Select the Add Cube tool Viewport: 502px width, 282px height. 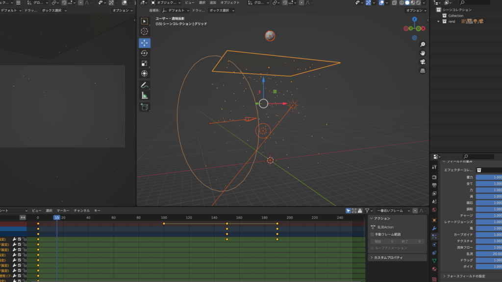point(145,107)
